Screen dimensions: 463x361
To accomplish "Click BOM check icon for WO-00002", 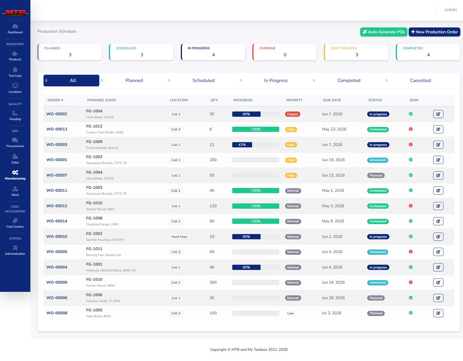I will pyautogui.click(x=411, y=114).
